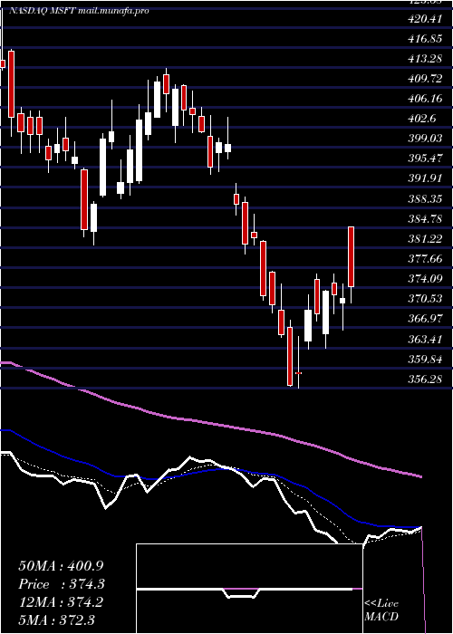Click the 363.41 price axis label
Image resolution: width=453 pixels, height=634 pixels.
[x=426, y=339]
